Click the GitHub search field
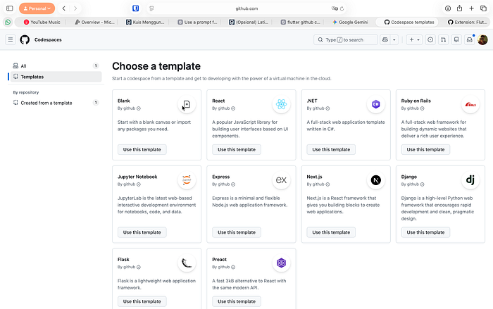493x309 pixels. coord(345,40)
